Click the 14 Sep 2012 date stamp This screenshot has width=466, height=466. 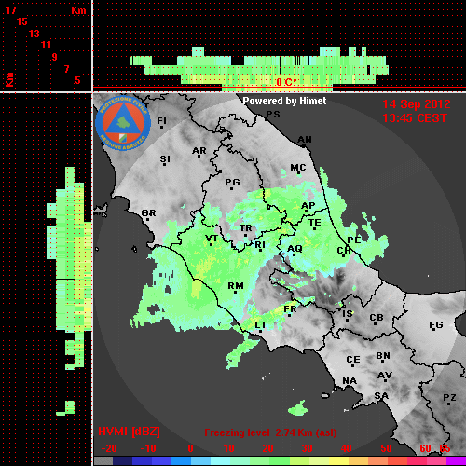click(417, 104)
